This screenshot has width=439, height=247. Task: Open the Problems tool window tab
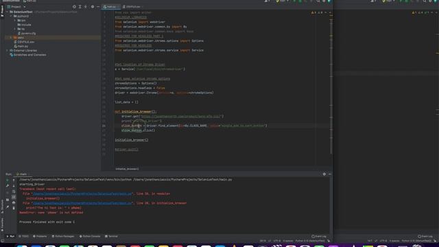[x=40, y=236]
